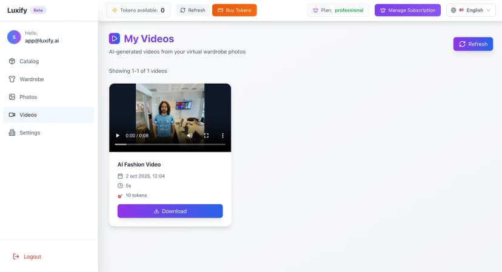This screenshot has height=272, width=502.
Task: Go to the Wardrobe menu item
Action: [x=32, y=79]
